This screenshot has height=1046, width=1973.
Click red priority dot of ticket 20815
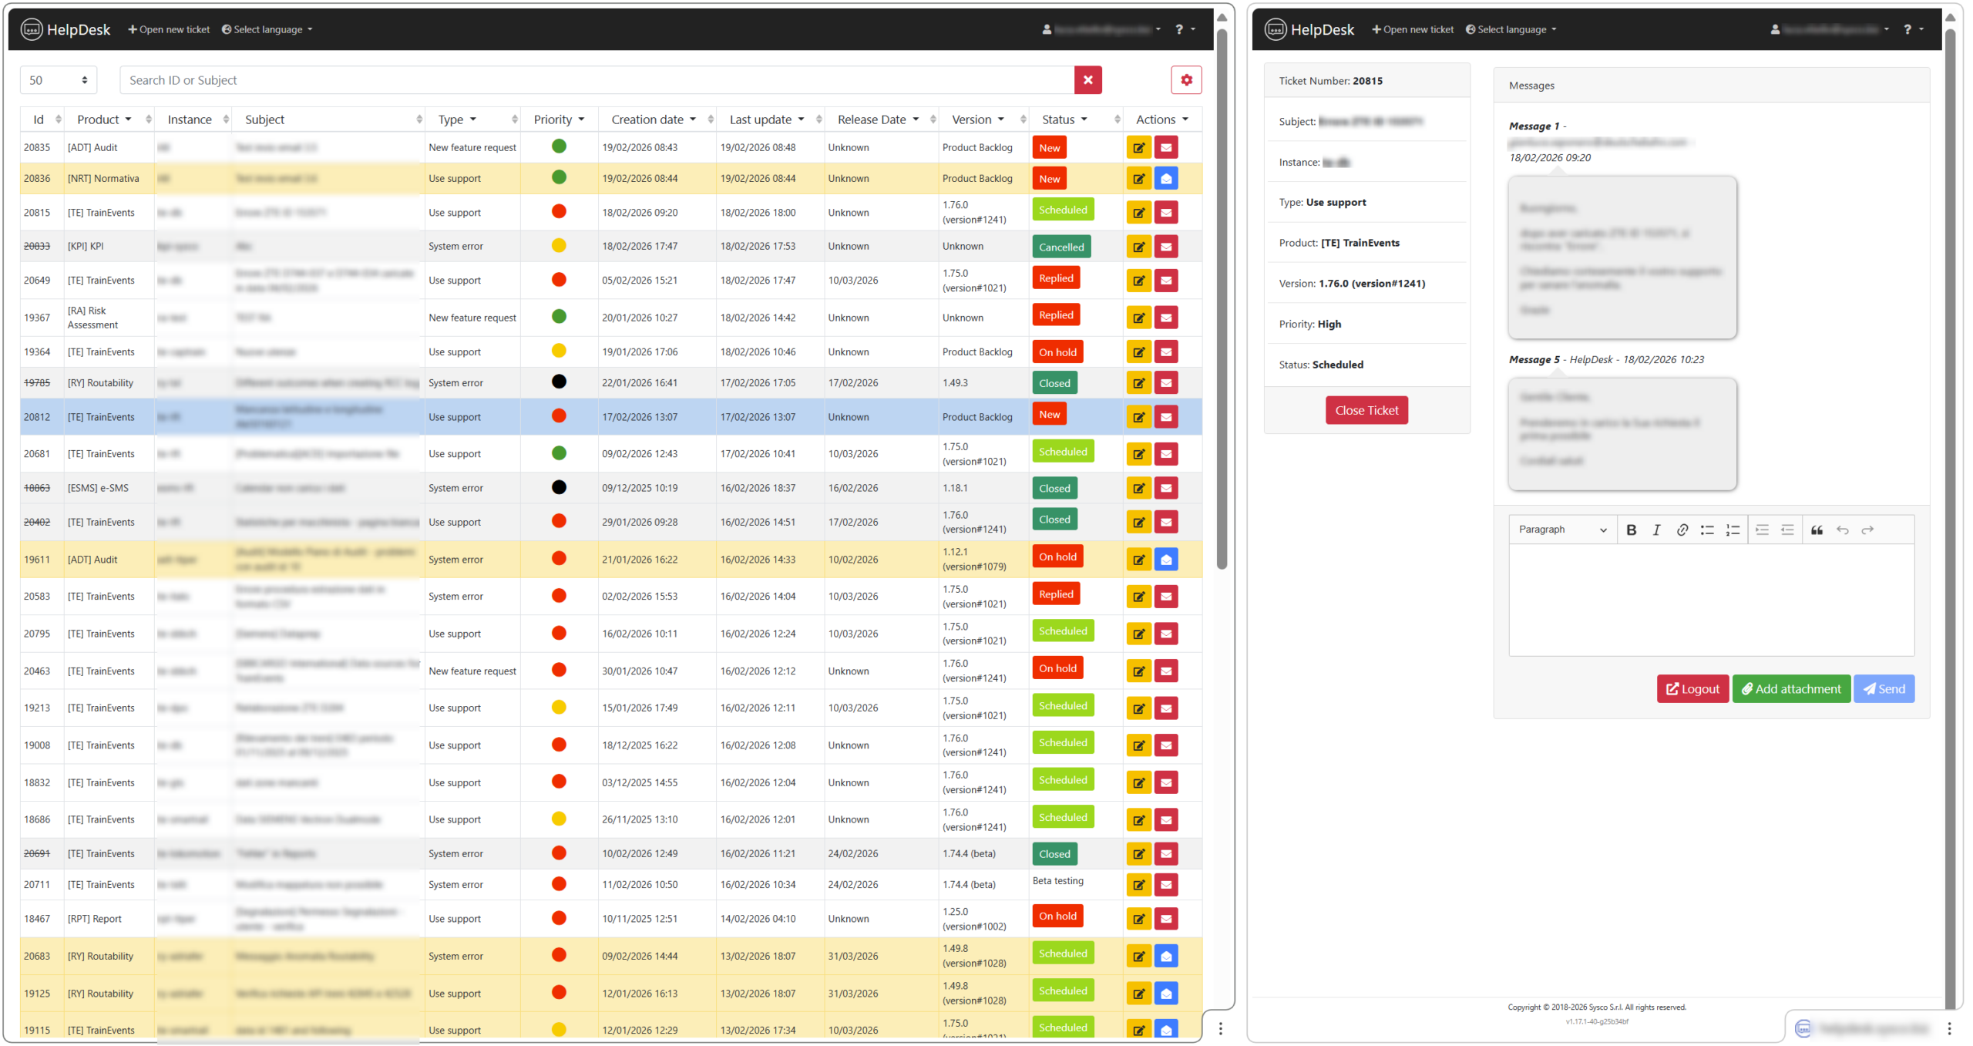point(559,212)
